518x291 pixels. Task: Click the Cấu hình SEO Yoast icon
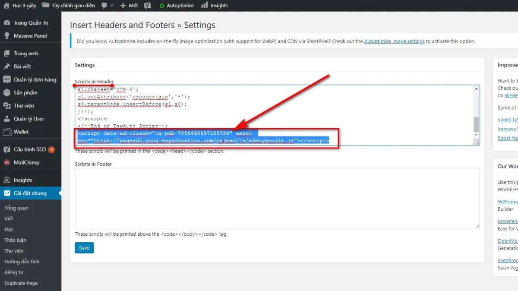6,149
